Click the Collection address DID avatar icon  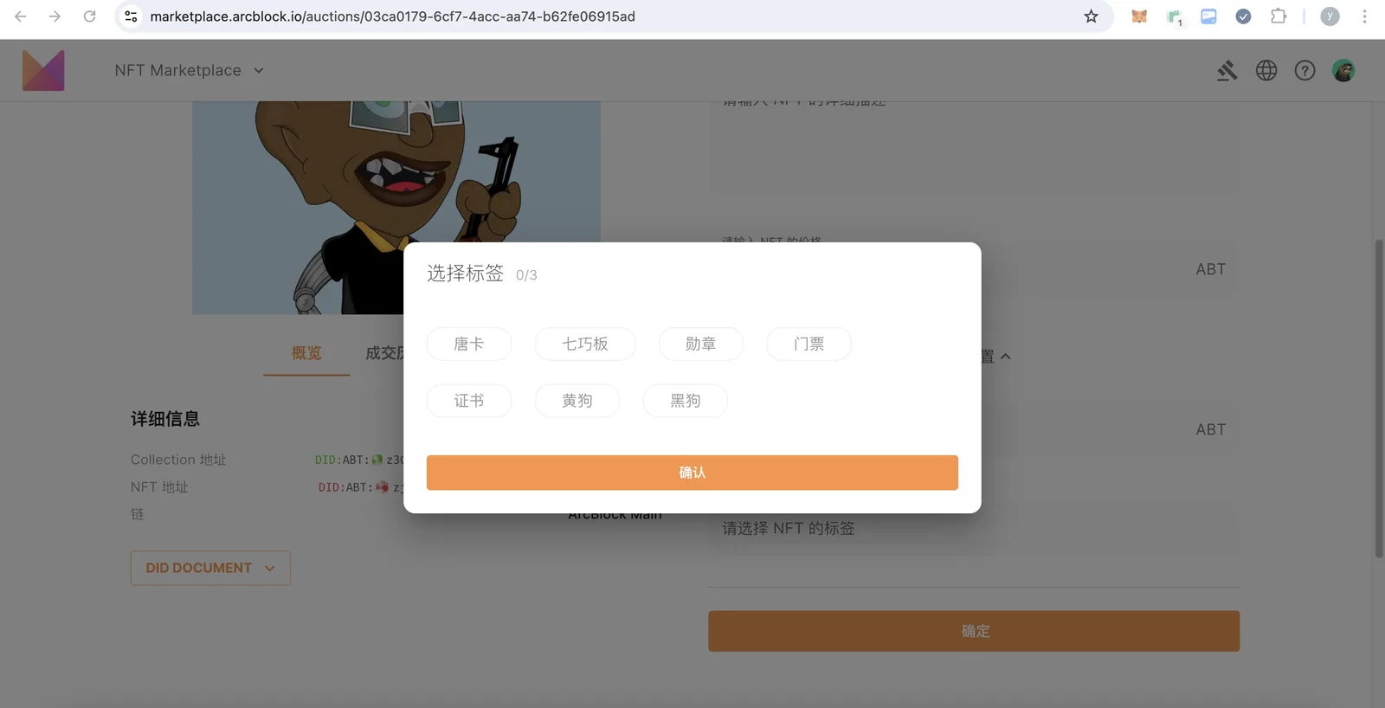[x=377, y=460]
